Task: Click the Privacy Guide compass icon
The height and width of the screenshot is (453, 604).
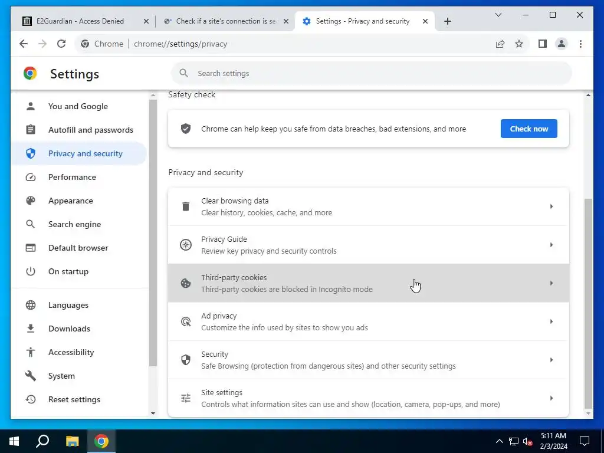Action: [186, 245]
